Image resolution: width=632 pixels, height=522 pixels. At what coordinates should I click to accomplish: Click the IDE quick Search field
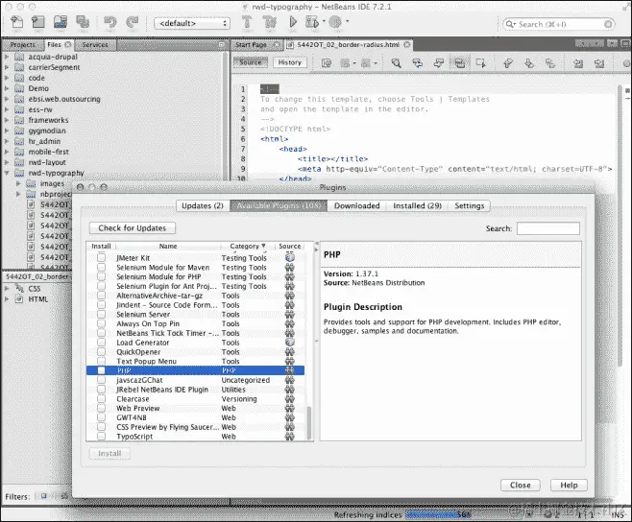pos(559,24)
